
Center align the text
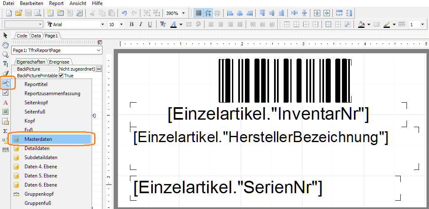click(220, 24)
